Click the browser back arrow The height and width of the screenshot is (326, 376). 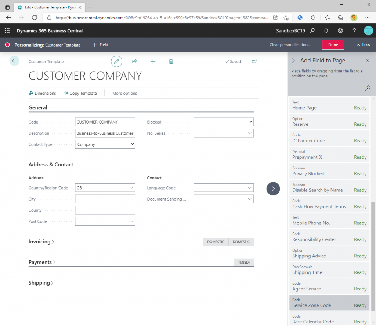[x=9, y=18]
